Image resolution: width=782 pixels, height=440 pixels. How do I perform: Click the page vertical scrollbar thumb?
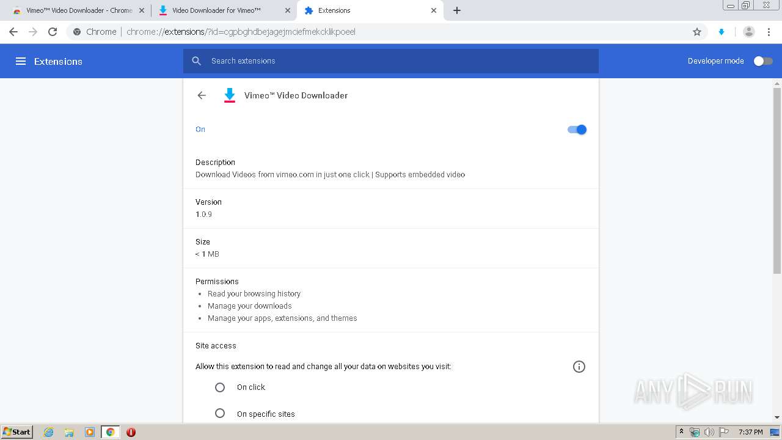(777, 180)
